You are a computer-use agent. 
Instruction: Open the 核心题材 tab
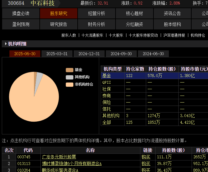tap(134, 14)
